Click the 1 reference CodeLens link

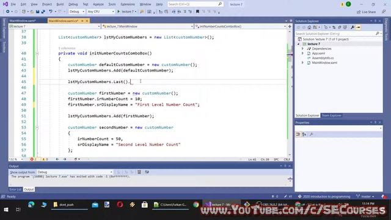tap(67, 48)
